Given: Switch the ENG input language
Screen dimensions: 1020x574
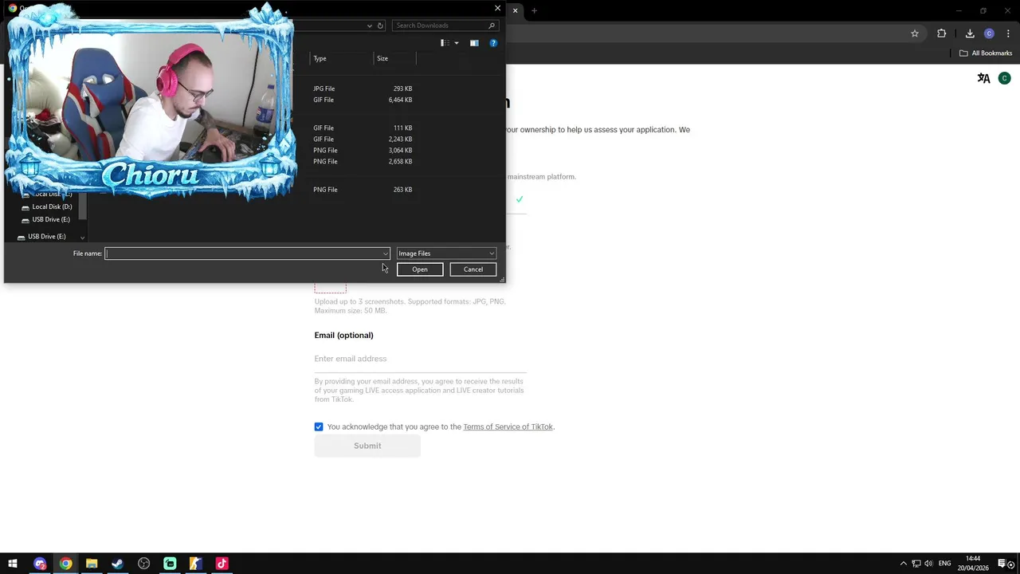Looking at the screenshot, I should [944, 564].
